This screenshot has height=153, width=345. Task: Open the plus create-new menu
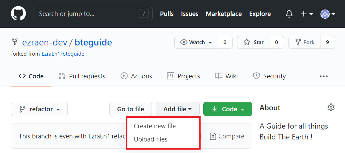307,14
